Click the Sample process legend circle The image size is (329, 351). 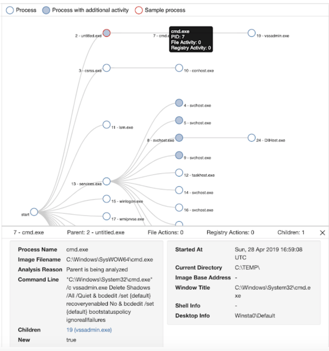pyautogui.click(x=139, y=10)
